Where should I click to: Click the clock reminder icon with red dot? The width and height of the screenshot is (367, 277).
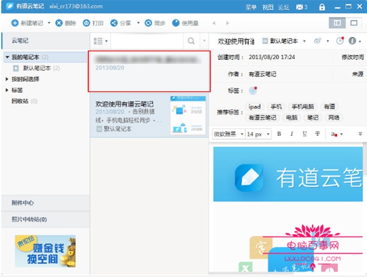[340, 41]
